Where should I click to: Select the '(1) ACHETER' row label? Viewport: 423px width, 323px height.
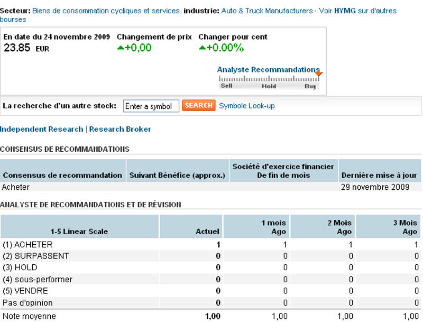[27, 245]
